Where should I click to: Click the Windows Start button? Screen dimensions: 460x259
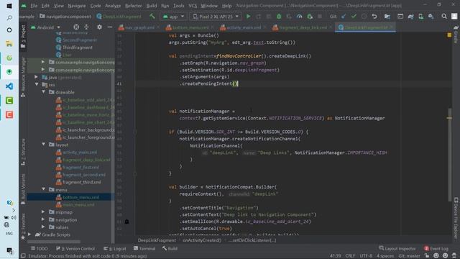[x=9, y=6]
